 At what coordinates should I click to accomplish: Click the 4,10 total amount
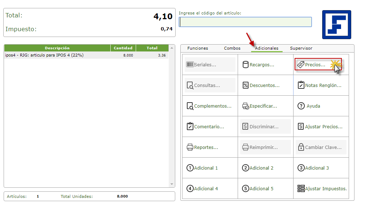[163, 16]
